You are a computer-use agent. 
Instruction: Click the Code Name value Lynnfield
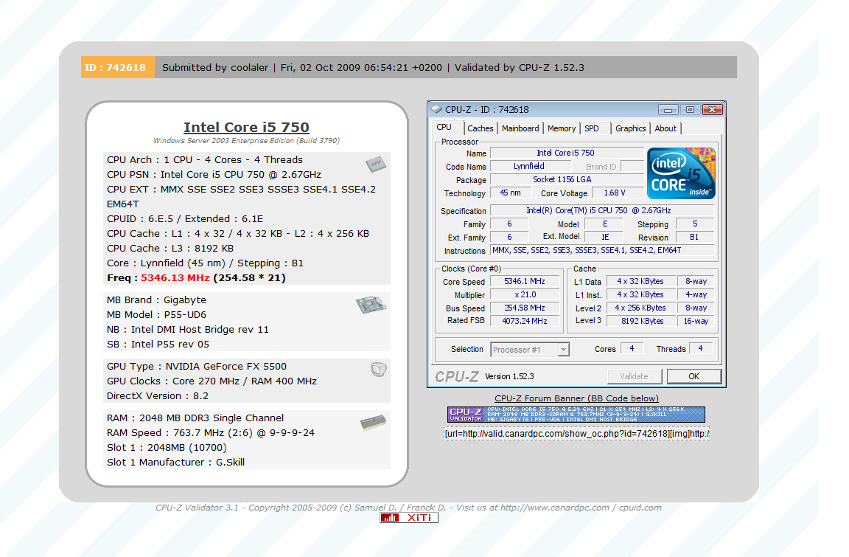pos(529,166)
